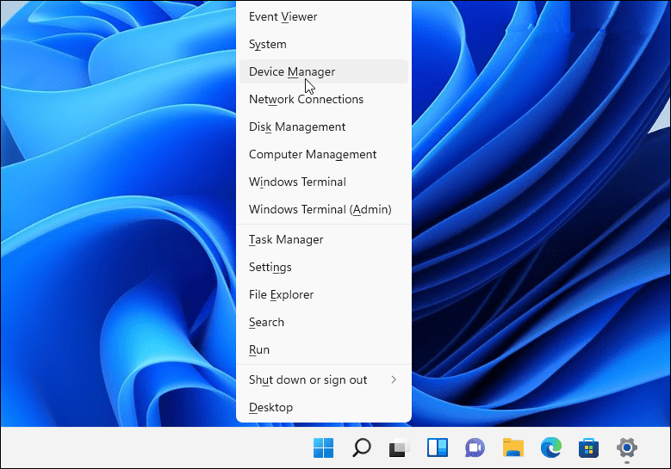Select Disk Management in the menu

tap(297, 127)
